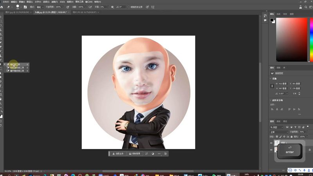
Task: Click the 移除背景 button
Action: tap(135, 154)
